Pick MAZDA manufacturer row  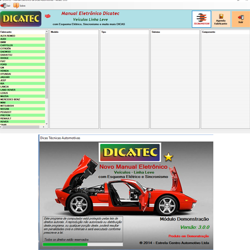(22, 96)
